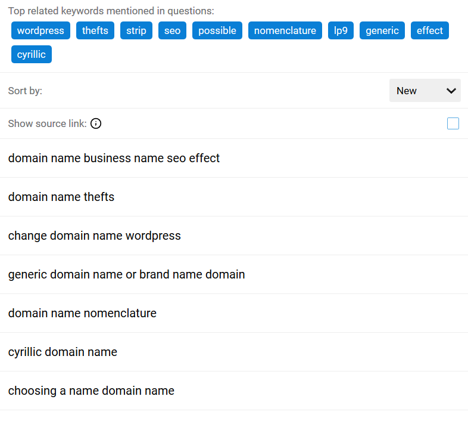468x421 pixels.
Task: Choose the cyrillic keyword tag
Action: (x=32, y=54)
